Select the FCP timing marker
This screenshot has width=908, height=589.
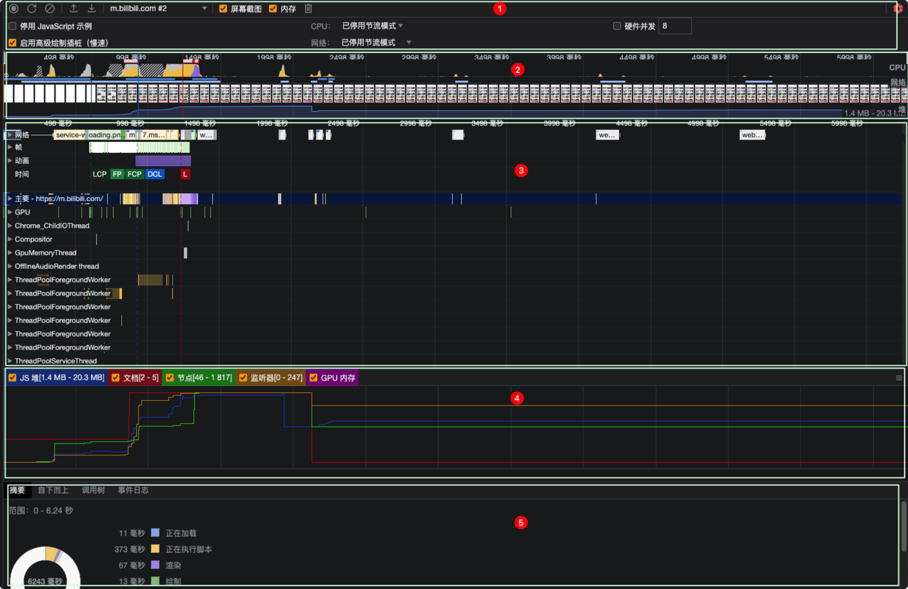[x=134, y=174]
